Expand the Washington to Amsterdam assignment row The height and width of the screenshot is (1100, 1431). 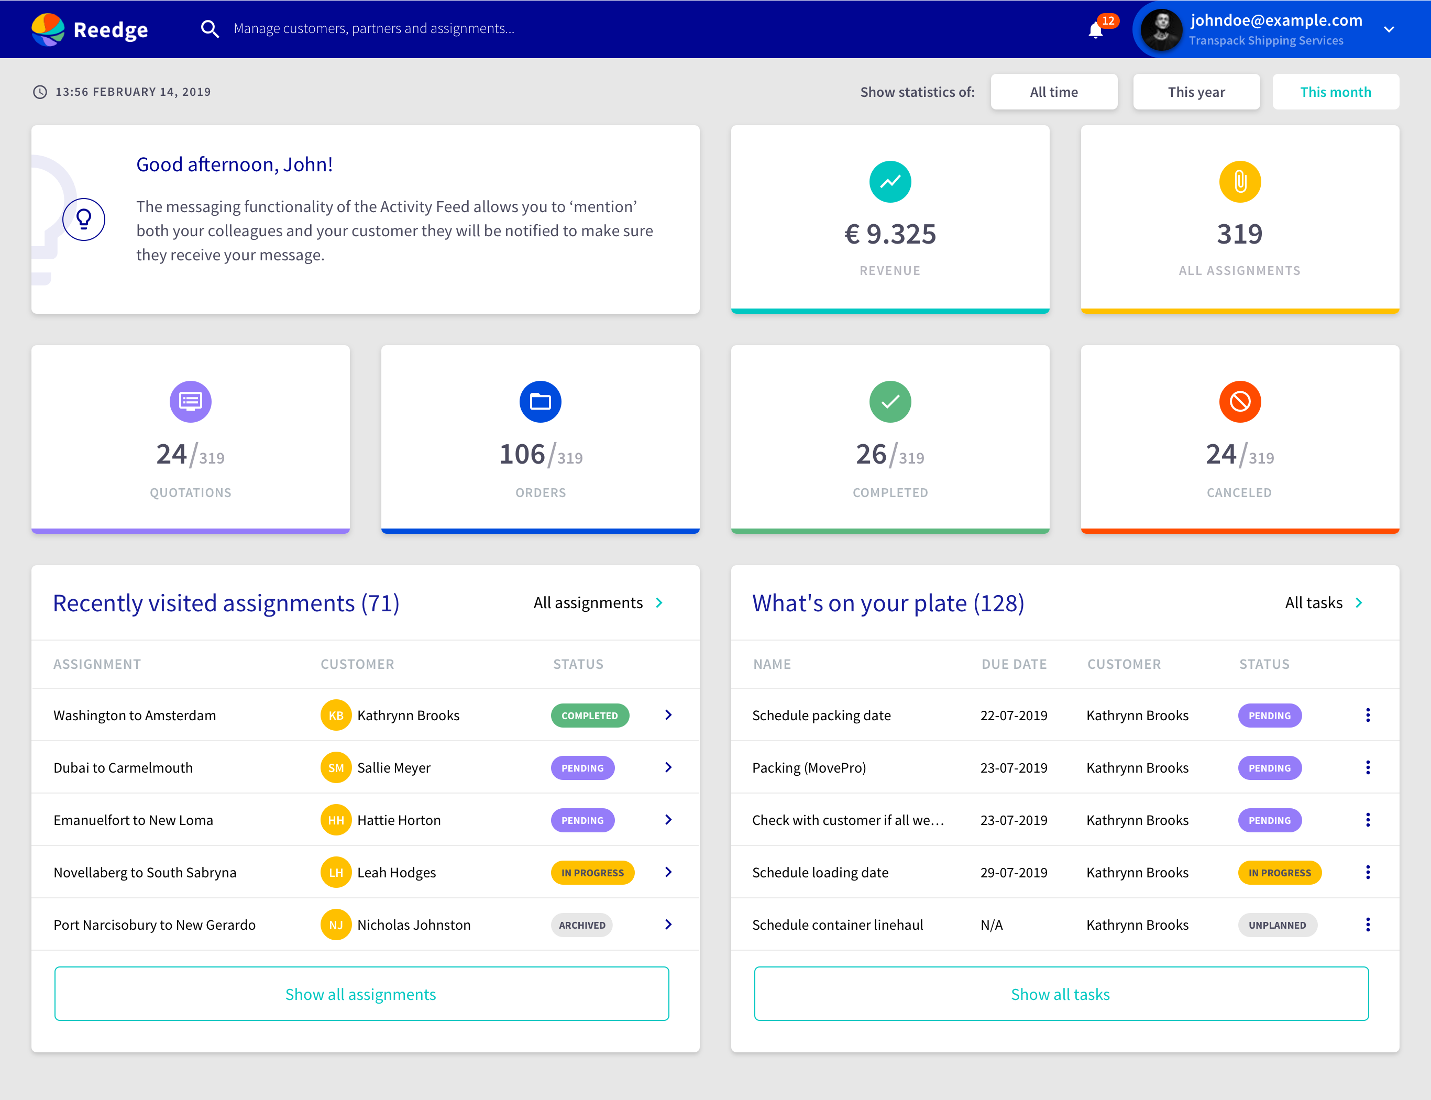coord(668,715)
